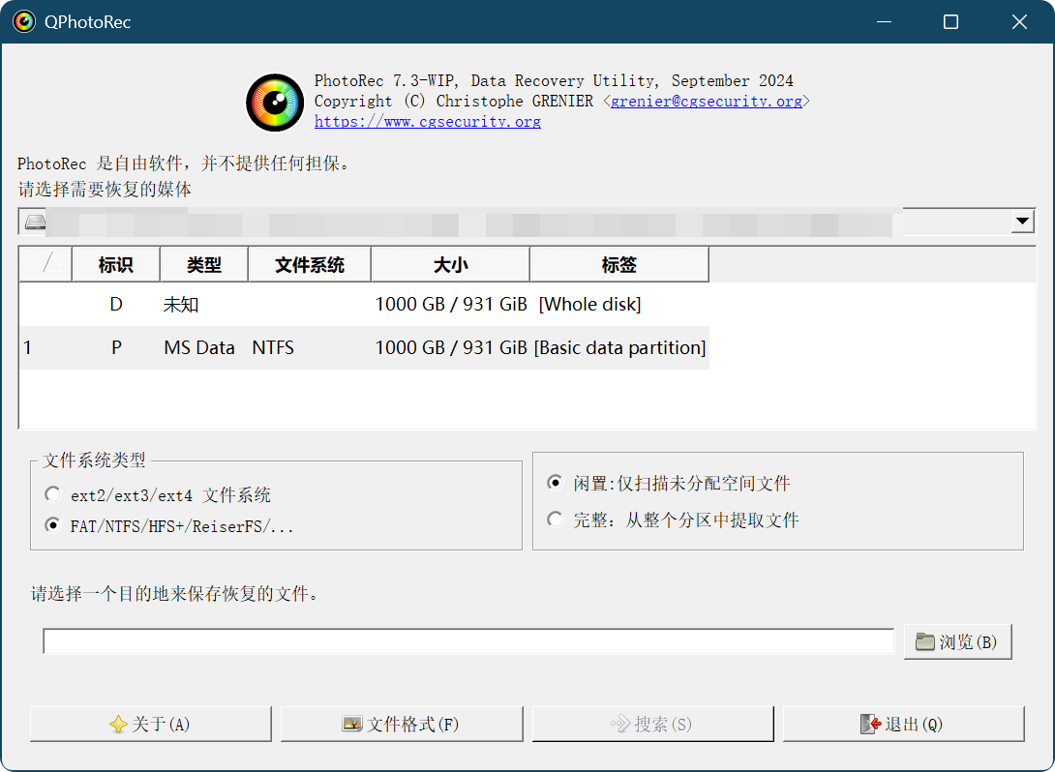Click the picture icon on 文件格式 button
The image size is (1055, 772).
352,724
